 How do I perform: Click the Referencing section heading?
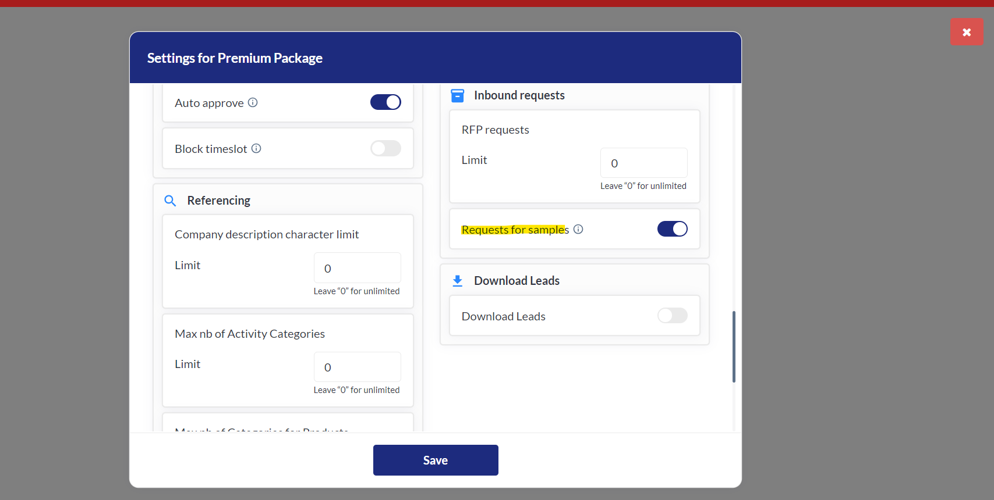tap(218, 201)
